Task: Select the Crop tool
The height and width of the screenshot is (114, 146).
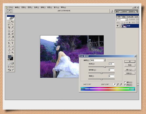Action: pyautogui.click(x=9, y=27)
